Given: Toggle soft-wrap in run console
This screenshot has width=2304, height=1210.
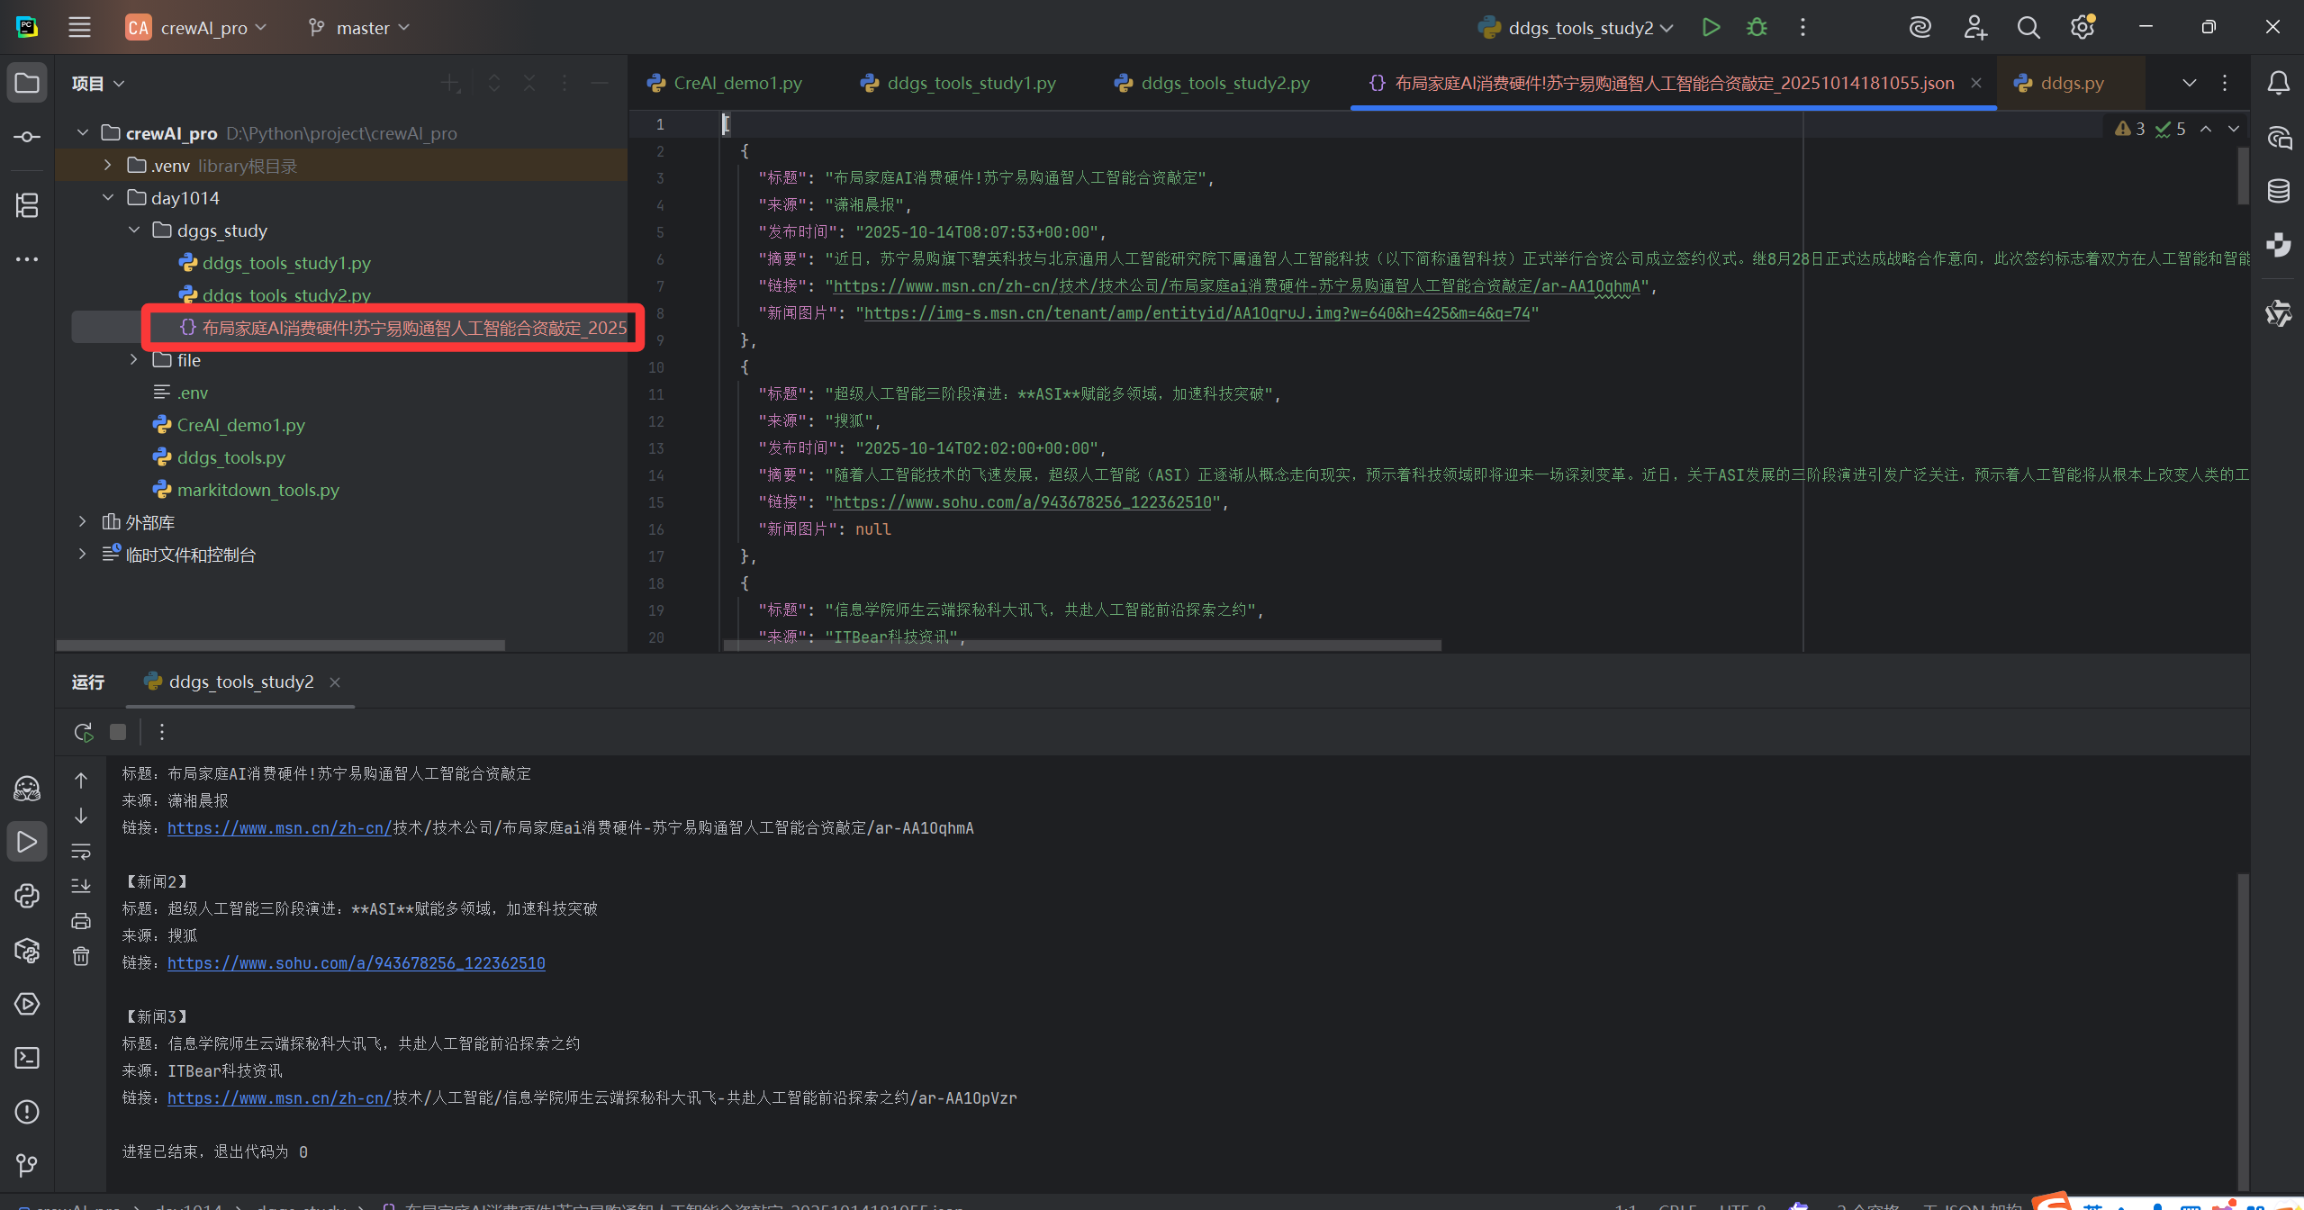Looking at the screenshot, I should tap(81, 851).
